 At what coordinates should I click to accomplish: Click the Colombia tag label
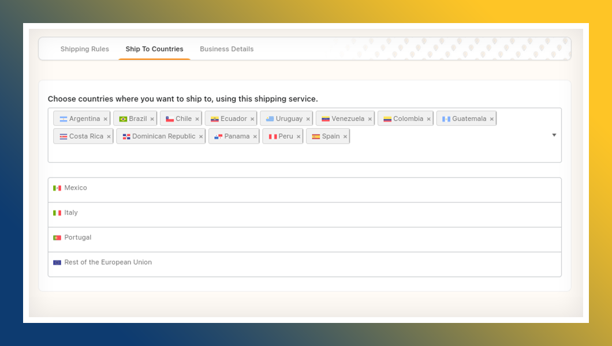(408, 119)
